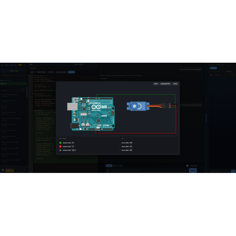Close the wiring diagram dialog
236x236 pixels.
pos(175,84)
